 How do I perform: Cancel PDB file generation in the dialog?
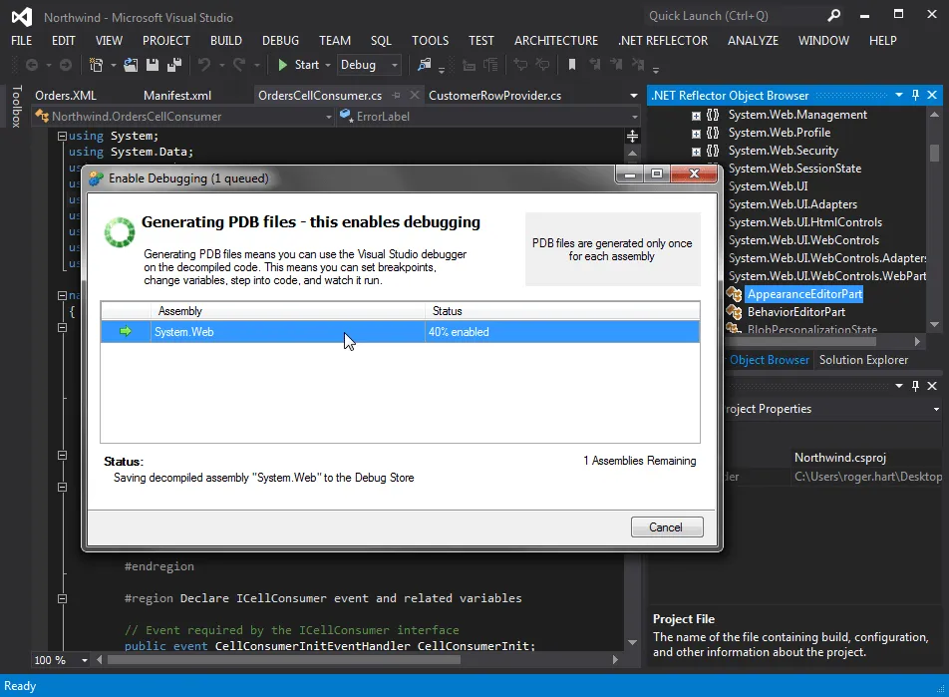coord(666,526)
